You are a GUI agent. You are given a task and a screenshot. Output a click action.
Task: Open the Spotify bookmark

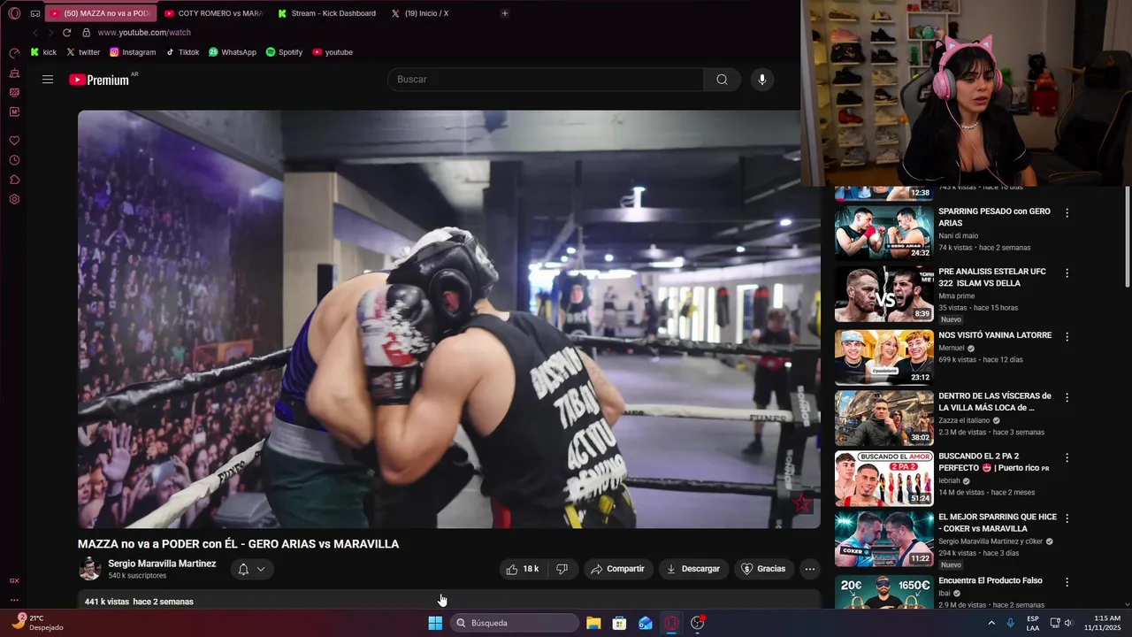click(x=284, y=52)
